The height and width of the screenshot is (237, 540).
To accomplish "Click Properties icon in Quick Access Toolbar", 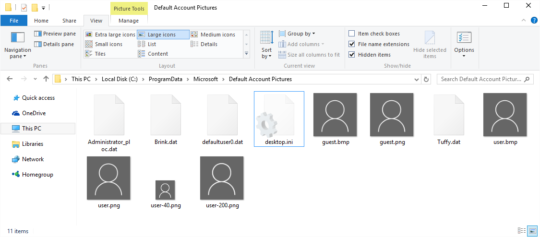I will (x=24, y=7).
